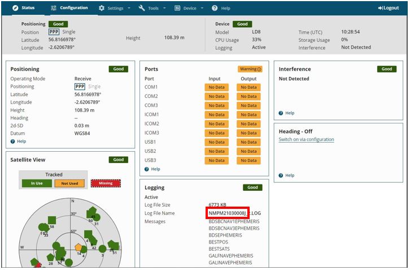The width and height of the screenshot is (410, 270).
Task: Expand the Settings dropdown arrow
Action: (x=129, y=8)
